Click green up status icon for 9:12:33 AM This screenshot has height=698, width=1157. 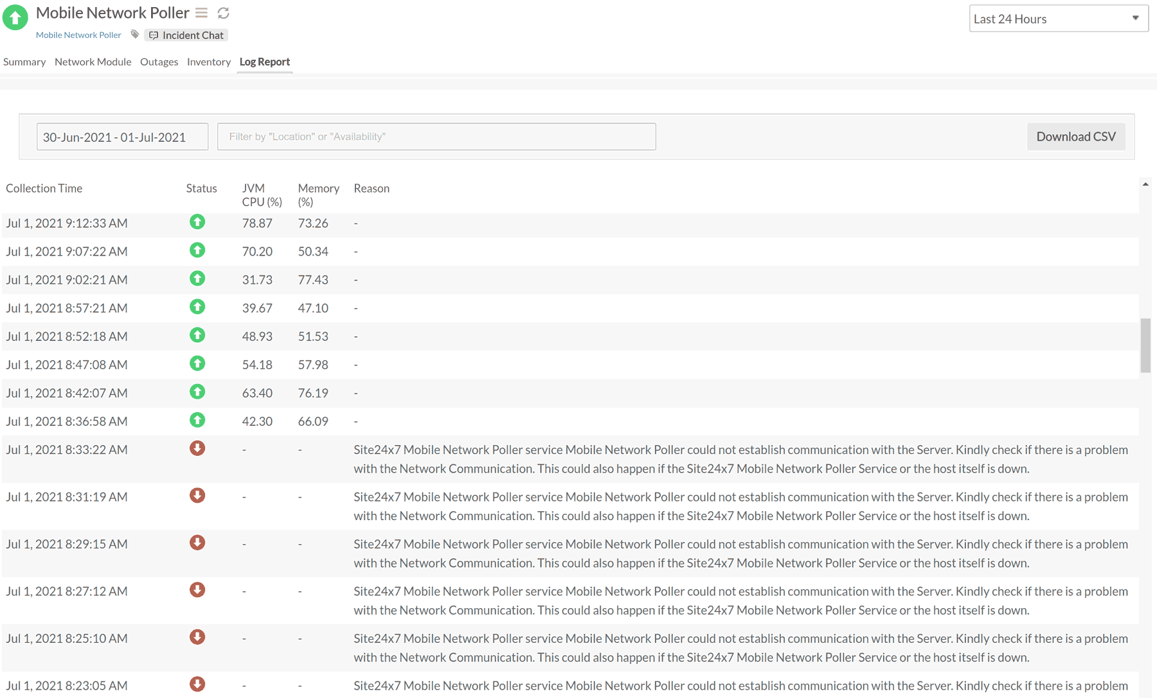pyautogui.click(x=197, y=222)
